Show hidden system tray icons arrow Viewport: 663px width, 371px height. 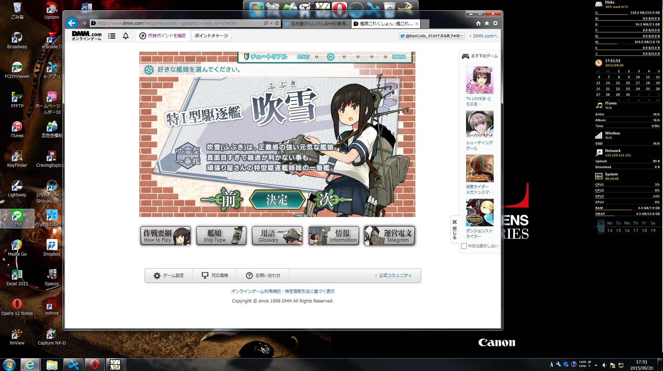[596, 365]
